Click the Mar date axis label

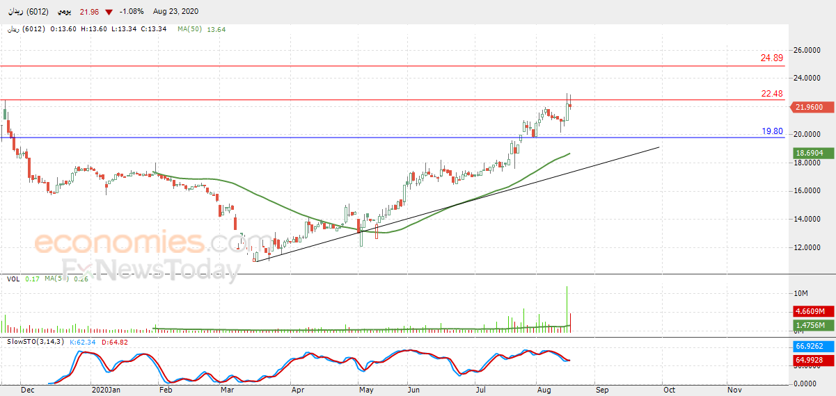(x=227, y=390)
